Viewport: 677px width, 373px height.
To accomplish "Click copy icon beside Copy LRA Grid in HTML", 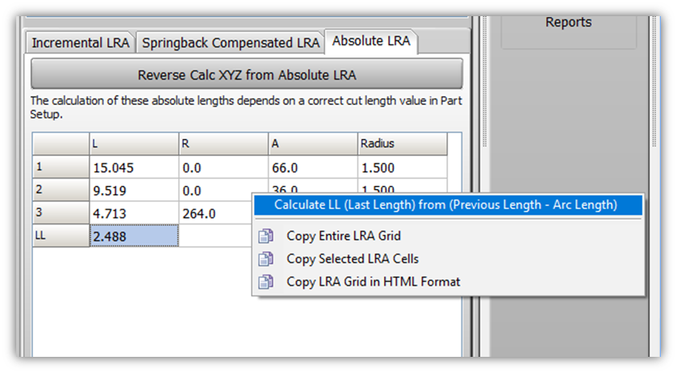I will tap(265, 282).
